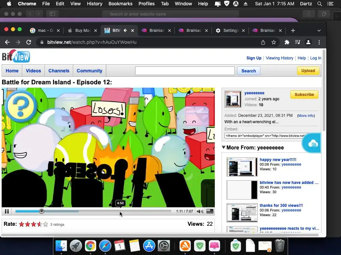Open the Channels navigation tab
Screen dimensions: 341x255
tap(59, 71)
